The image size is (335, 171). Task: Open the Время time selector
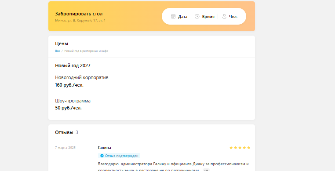[204, 16]
